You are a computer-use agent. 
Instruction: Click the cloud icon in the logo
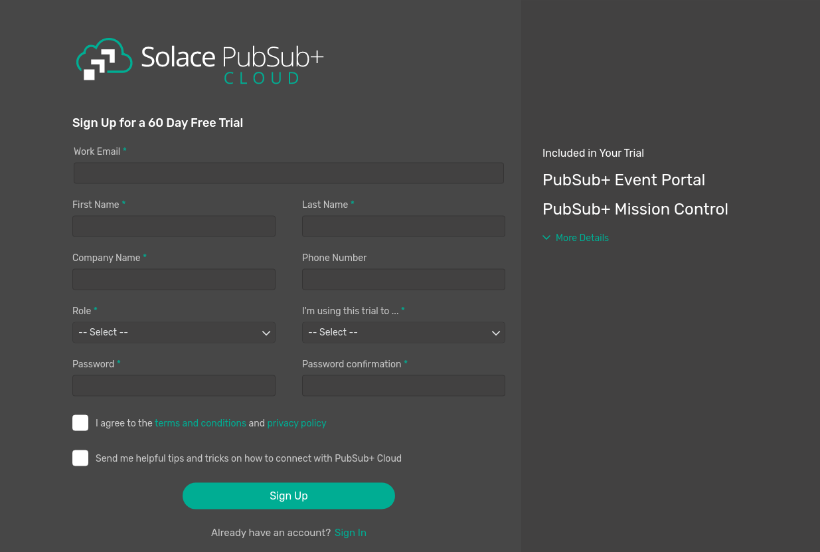pyautogui.click(x=103, y=58)
